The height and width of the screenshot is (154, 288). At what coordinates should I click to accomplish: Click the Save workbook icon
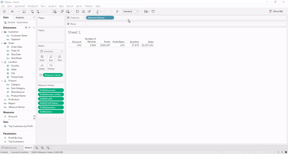click(x=24, y=12)
